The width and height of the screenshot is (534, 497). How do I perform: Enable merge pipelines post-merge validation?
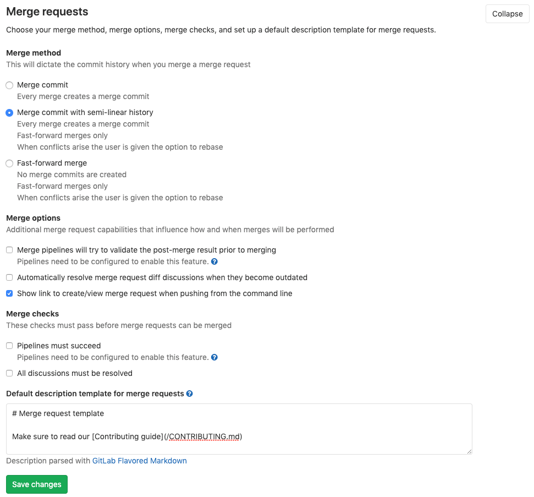coord(9,250)
